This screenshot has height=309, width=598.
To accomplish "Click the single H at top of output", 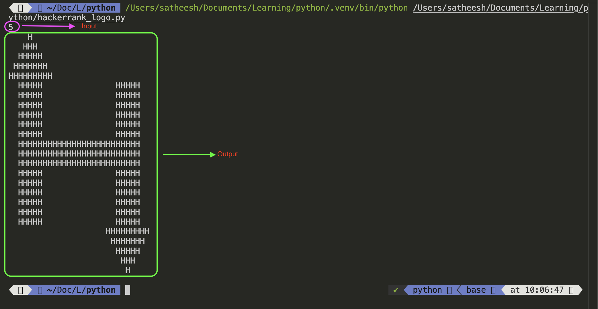I will coord(30,37).
